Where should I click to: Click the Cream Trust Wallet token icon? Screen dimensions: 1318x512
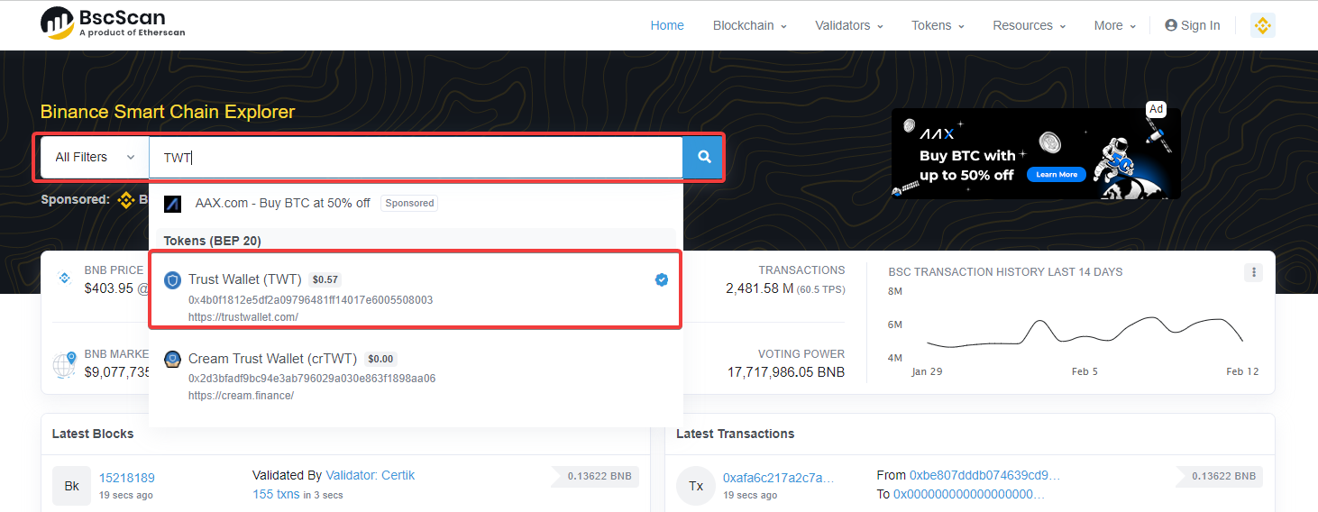click(x=172, y=359)
